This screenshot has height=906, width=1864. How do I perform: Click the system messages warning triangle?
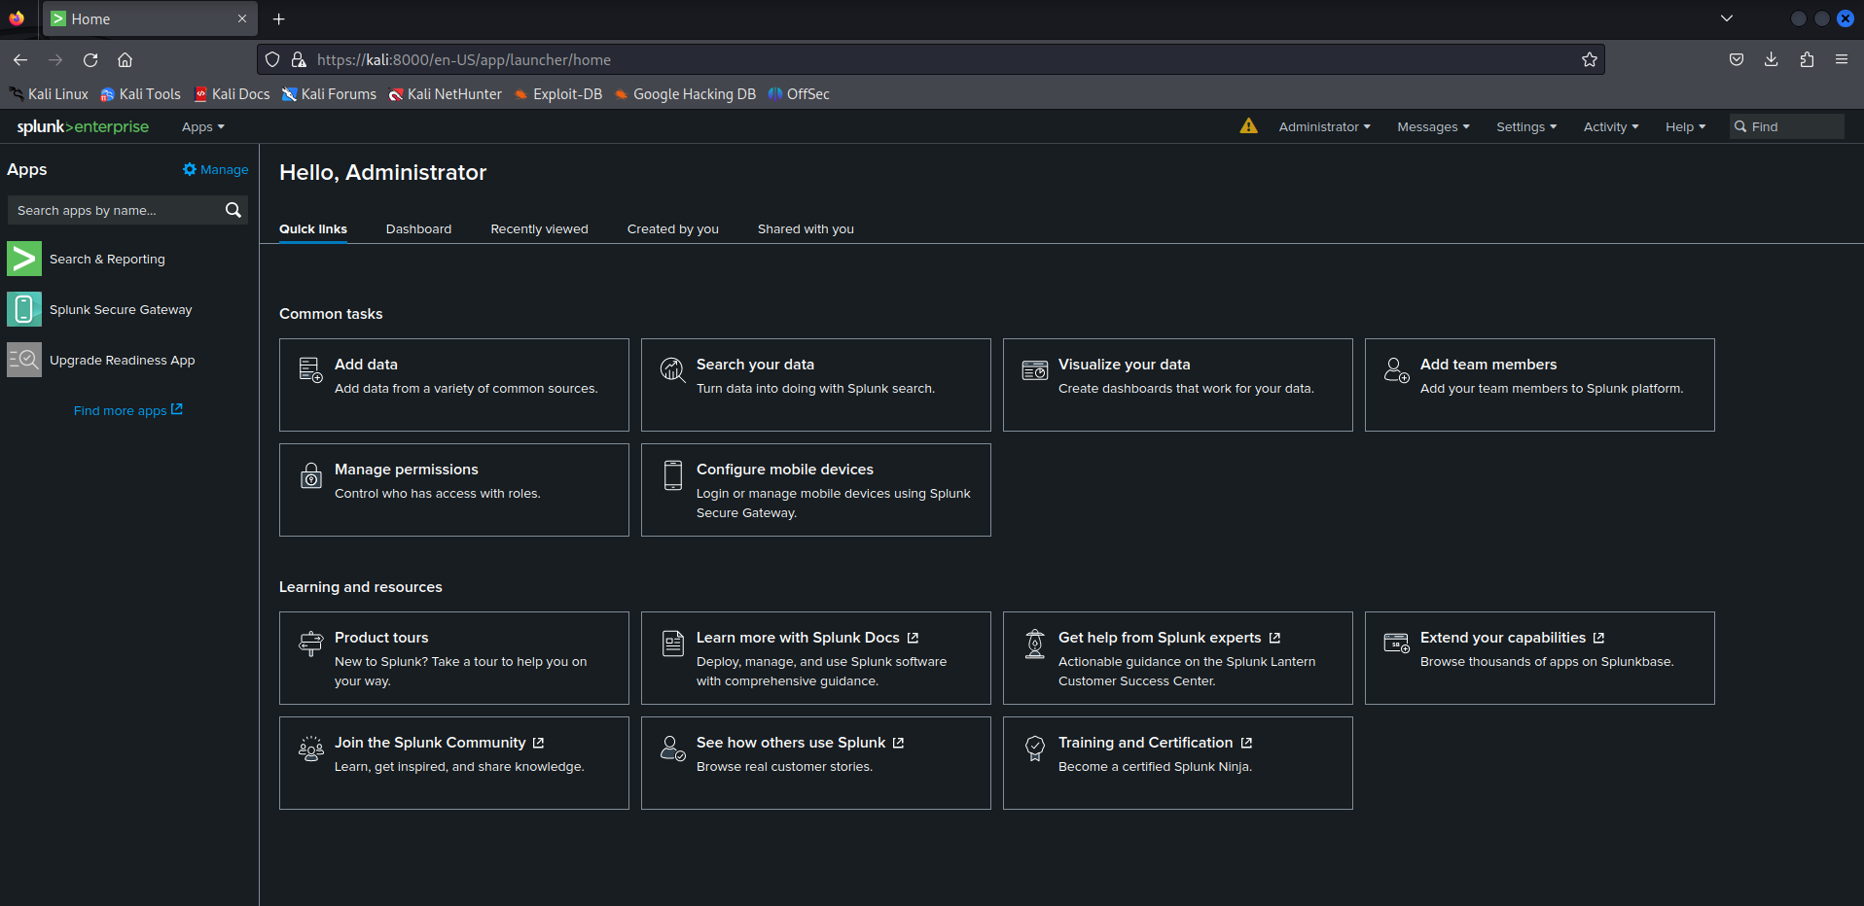pyautogui.click(x=1248, y=126)
